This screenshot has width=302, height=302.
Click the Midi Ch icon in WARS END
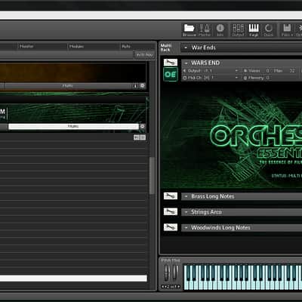[184, 78]
